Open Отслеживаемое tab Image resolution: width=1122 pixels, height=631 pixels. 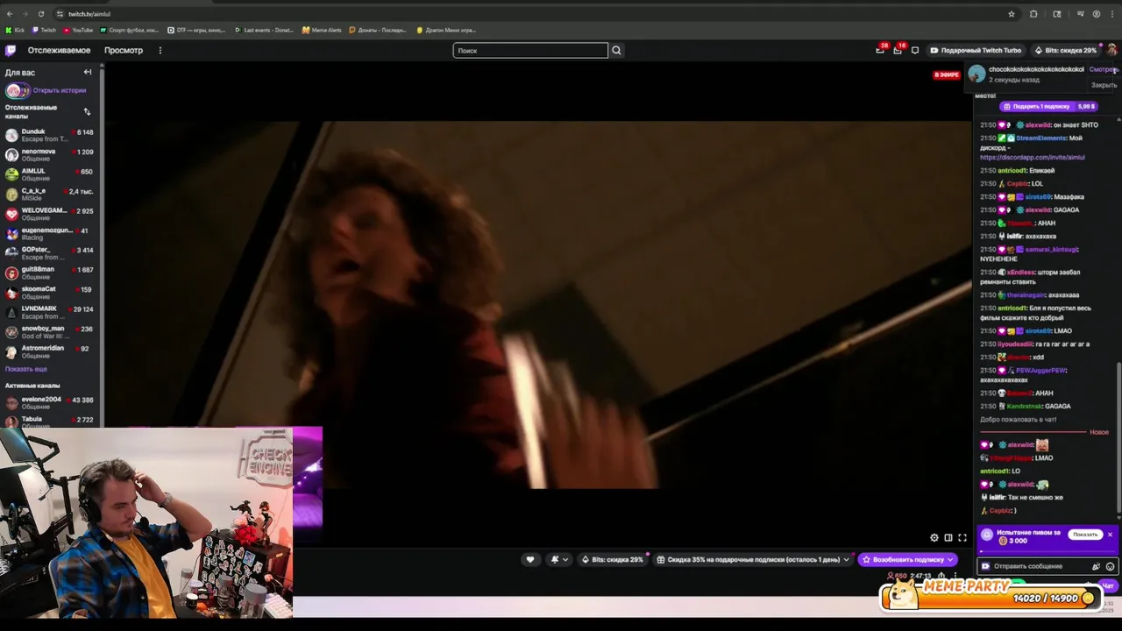tap(59, 50)
